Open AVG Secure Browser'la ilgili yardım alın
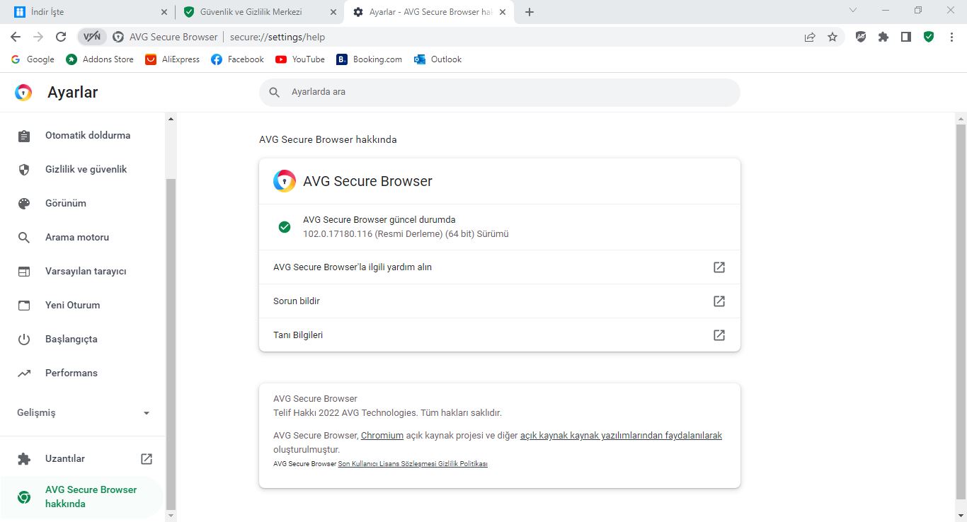967x522 pixels. pyautogui.click(x=500, y=267)
